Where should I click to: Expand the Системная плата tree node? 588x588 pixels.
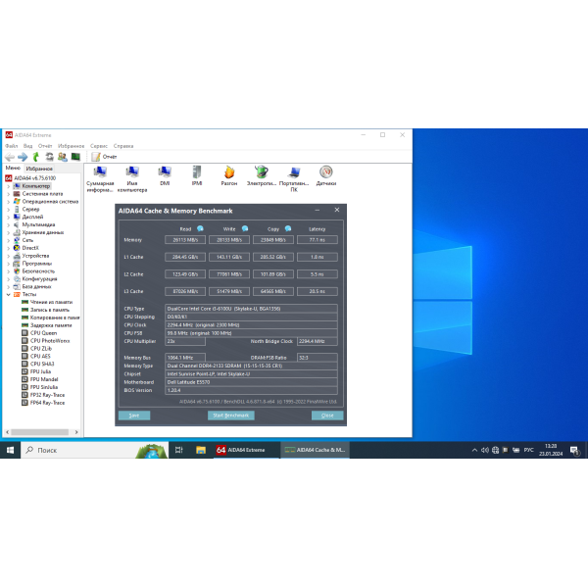9,194
